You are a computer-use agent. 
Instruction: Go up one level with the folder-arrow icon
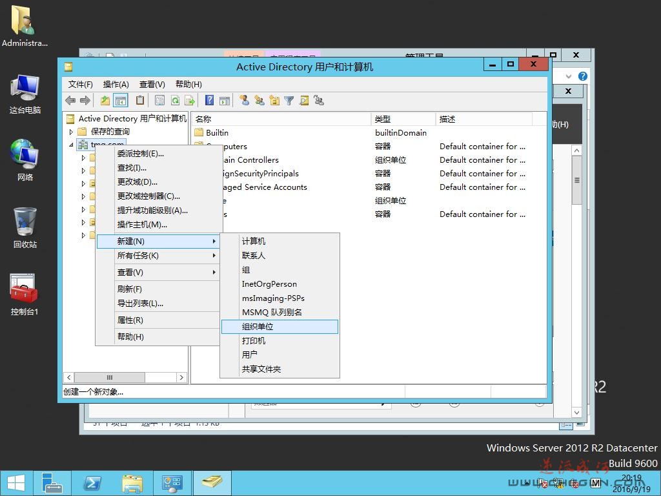[105, 100]
